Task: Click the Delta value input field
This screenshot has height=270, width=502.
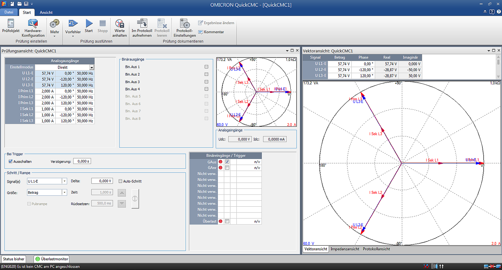Action: [102, 181]
